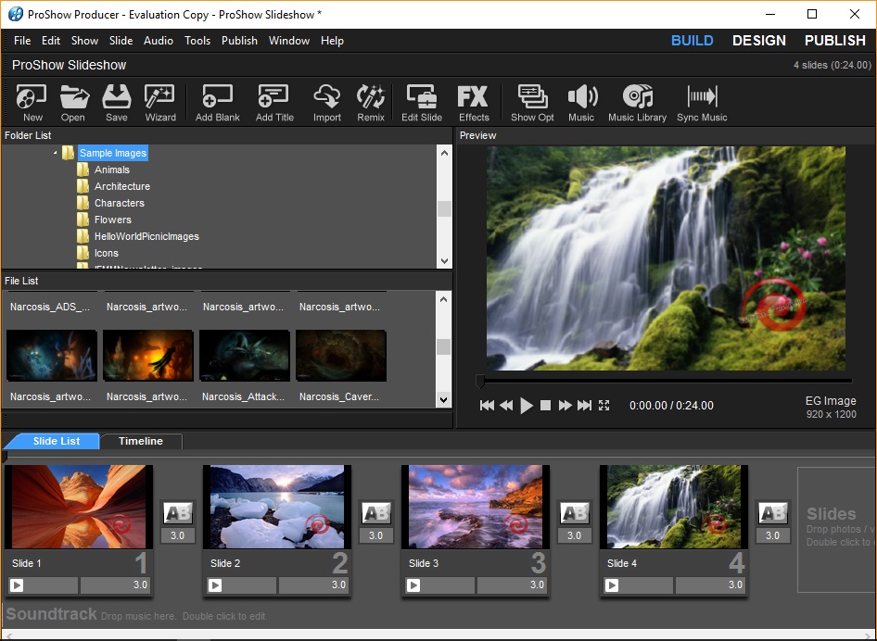Select the Narcosis_Attack thumbnail in File List

click(x=245, y=356)
